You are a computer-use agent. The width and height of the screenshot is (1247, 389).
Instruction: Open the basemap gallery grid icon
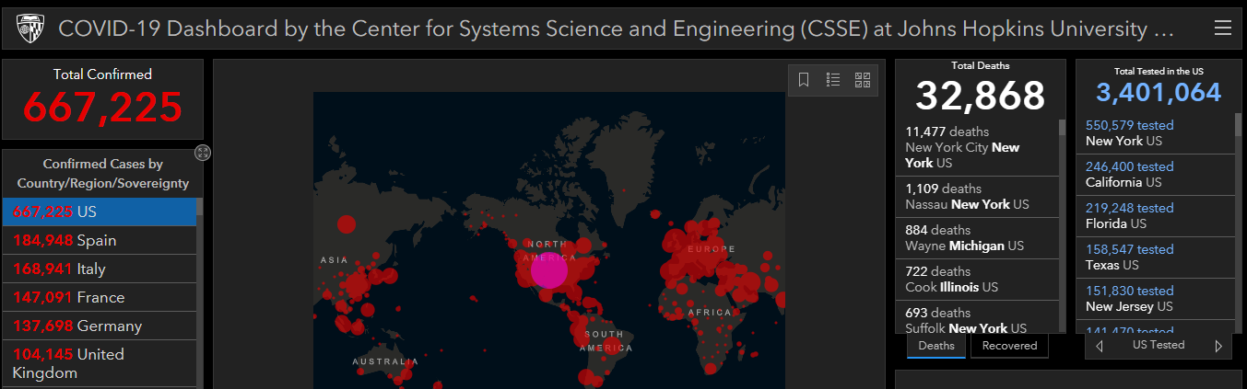coord(863,80)
